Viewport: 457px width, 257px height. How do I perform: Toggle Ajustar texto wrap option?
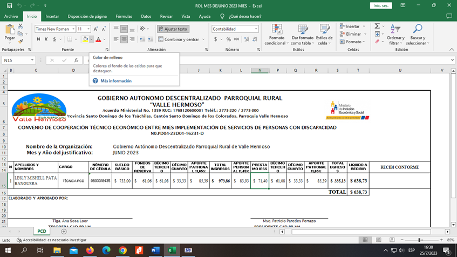click(173, 29)
